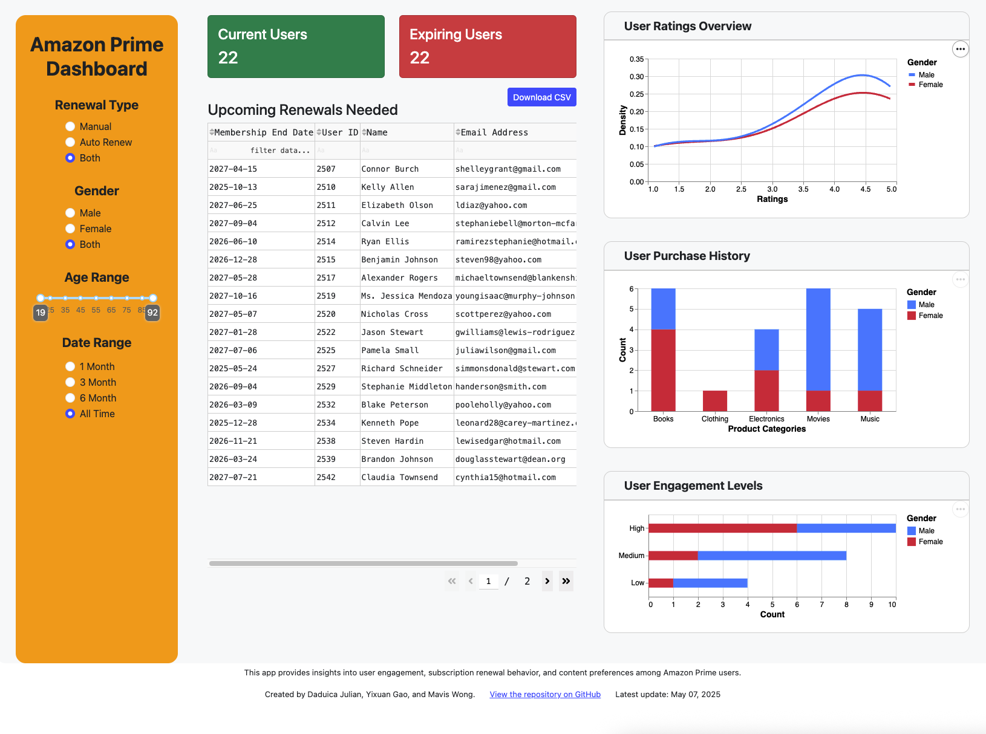This screenshot has height=734, width=986.
Task: Focus the Email Address filter field
Action: 515,151
